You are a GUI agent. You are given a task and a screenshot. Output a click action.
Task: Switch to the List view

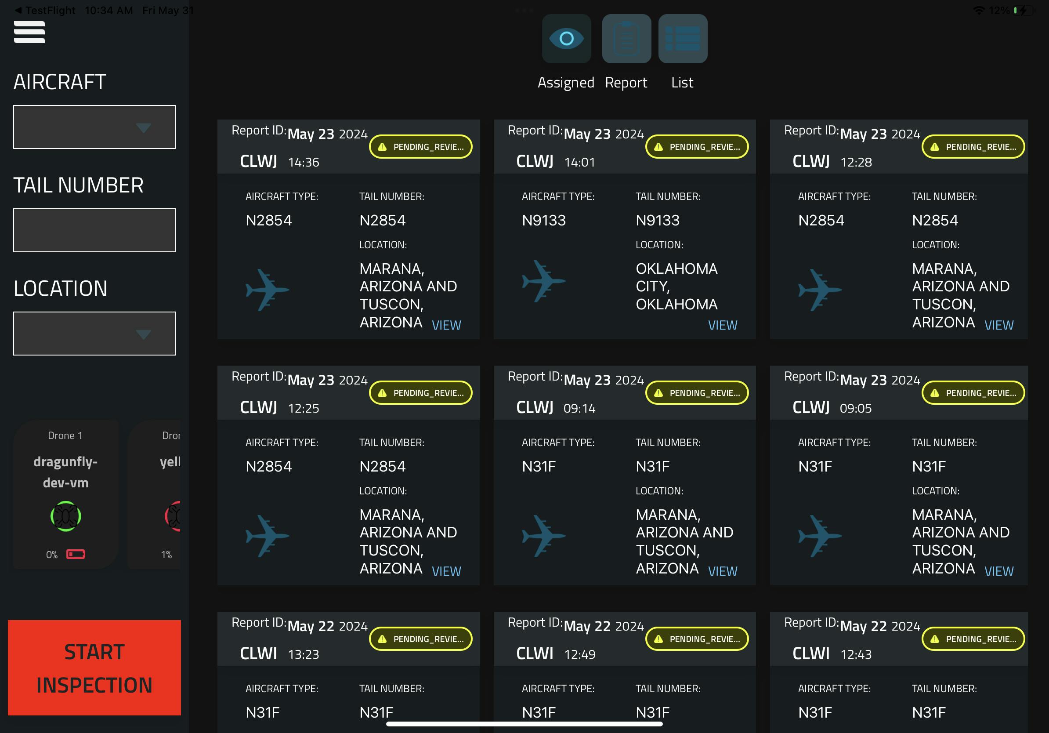[x=682, y=39]
